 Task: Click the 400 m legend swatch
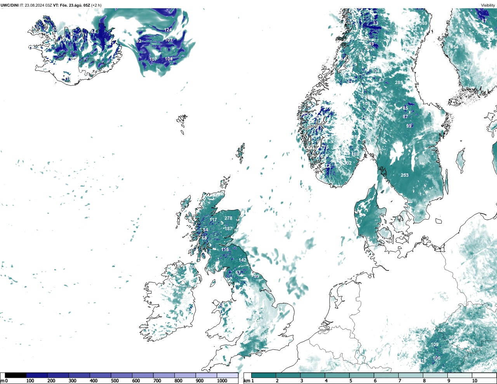point(101,375)
